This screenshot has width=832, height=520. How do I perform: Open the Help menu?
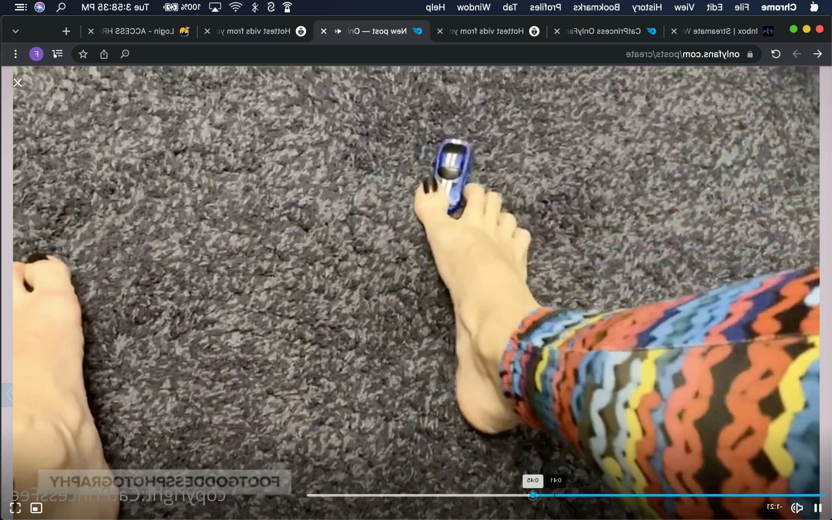[435, 7]
